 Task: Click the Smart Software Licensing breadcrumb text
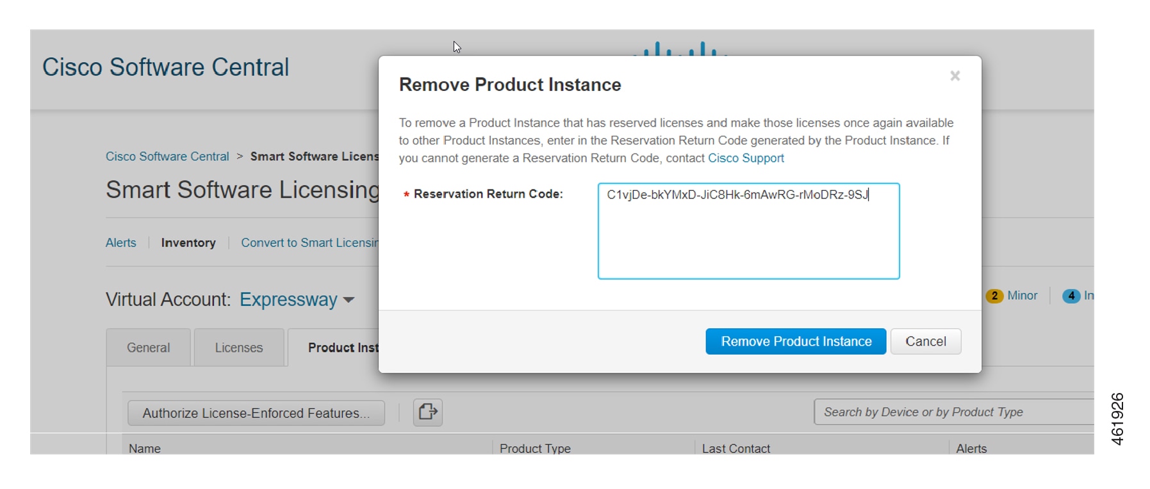[314, 156]
